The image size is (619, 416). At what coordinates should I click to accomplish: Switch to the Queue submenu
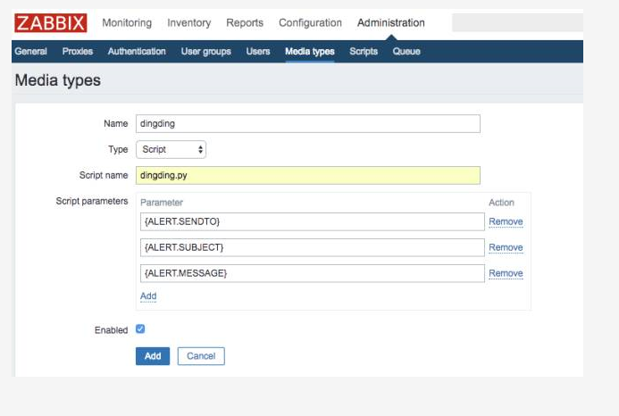(x=406, y=51)
